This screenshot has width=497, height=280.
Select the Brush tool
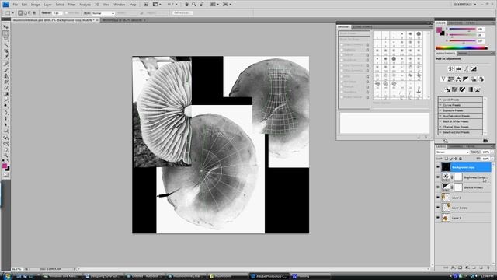click(x=5, y=70)
